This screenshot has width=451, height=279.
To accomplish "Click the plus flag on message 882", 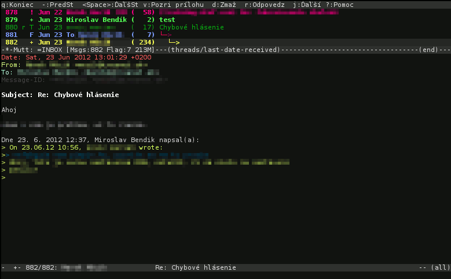I will tap(32, 42).
